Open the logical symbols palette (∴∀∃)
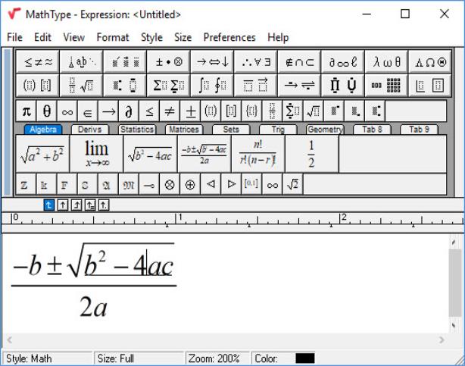465x366 pixels. [x=256, y=61]
